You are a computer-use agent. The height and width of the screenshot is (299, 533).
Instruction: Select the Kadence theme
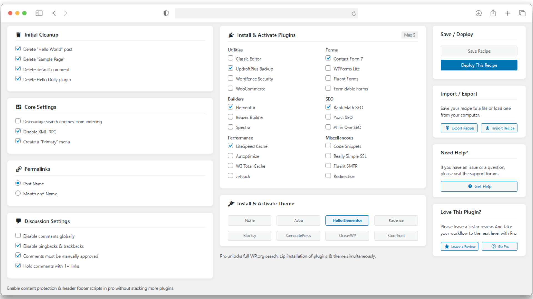396,220
